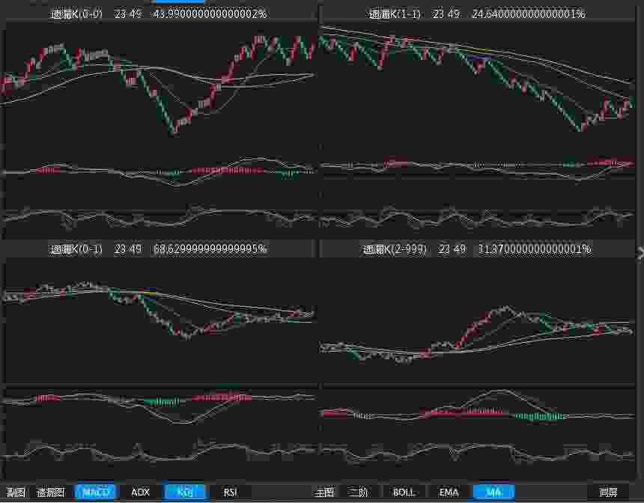Expand the right-edge panel arrow
The image size is (644, 503).
640,253
